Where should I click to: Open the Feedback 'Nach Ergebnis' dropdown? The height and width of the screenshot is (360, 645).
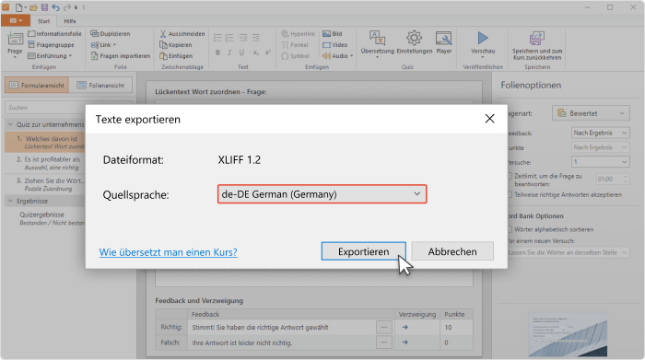[600, 133]
